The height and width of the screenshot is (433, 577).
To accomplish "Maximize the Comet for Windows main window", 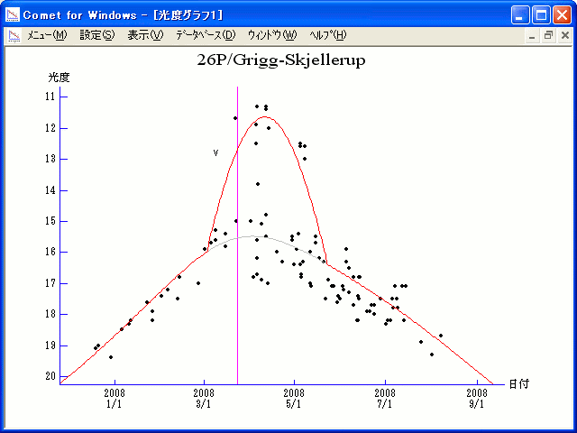I will (x=541, y=14).
